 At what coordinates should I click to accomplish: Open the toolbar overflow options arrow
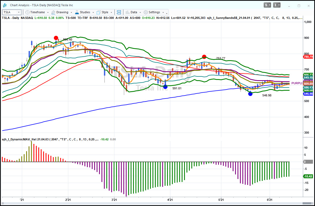point(167,13)
